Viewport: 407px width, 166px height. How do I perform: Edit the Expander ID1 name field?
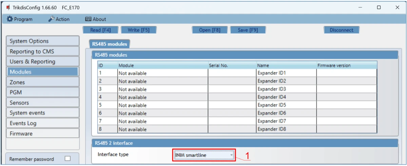[286, 73]
